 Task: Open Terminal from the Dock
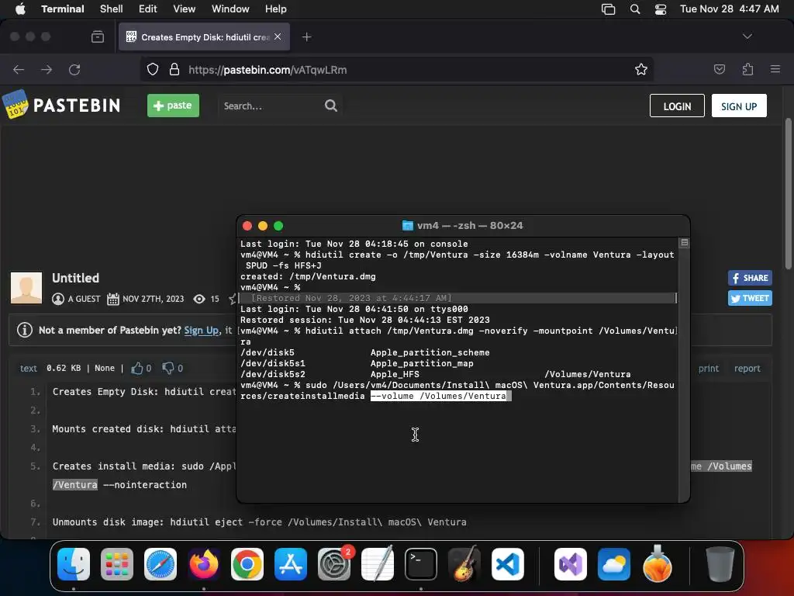[x=421, y=564]
